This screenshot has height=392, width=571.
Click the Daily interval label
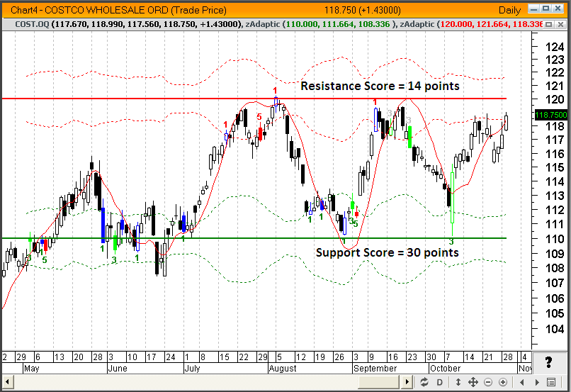[x=509, y=10]
